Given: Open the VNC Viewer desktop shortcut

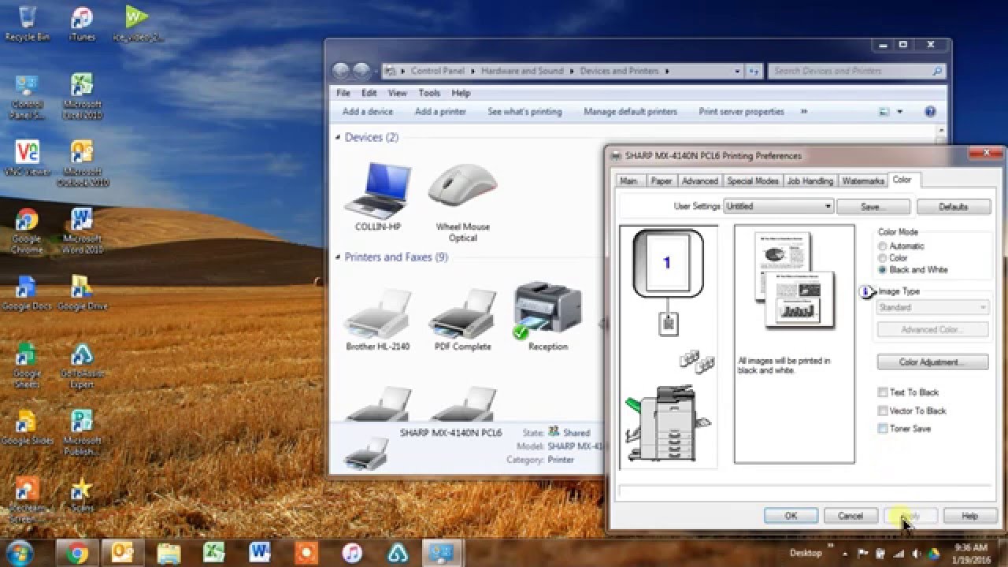Looking at the screenshot, I should (27, 157).
